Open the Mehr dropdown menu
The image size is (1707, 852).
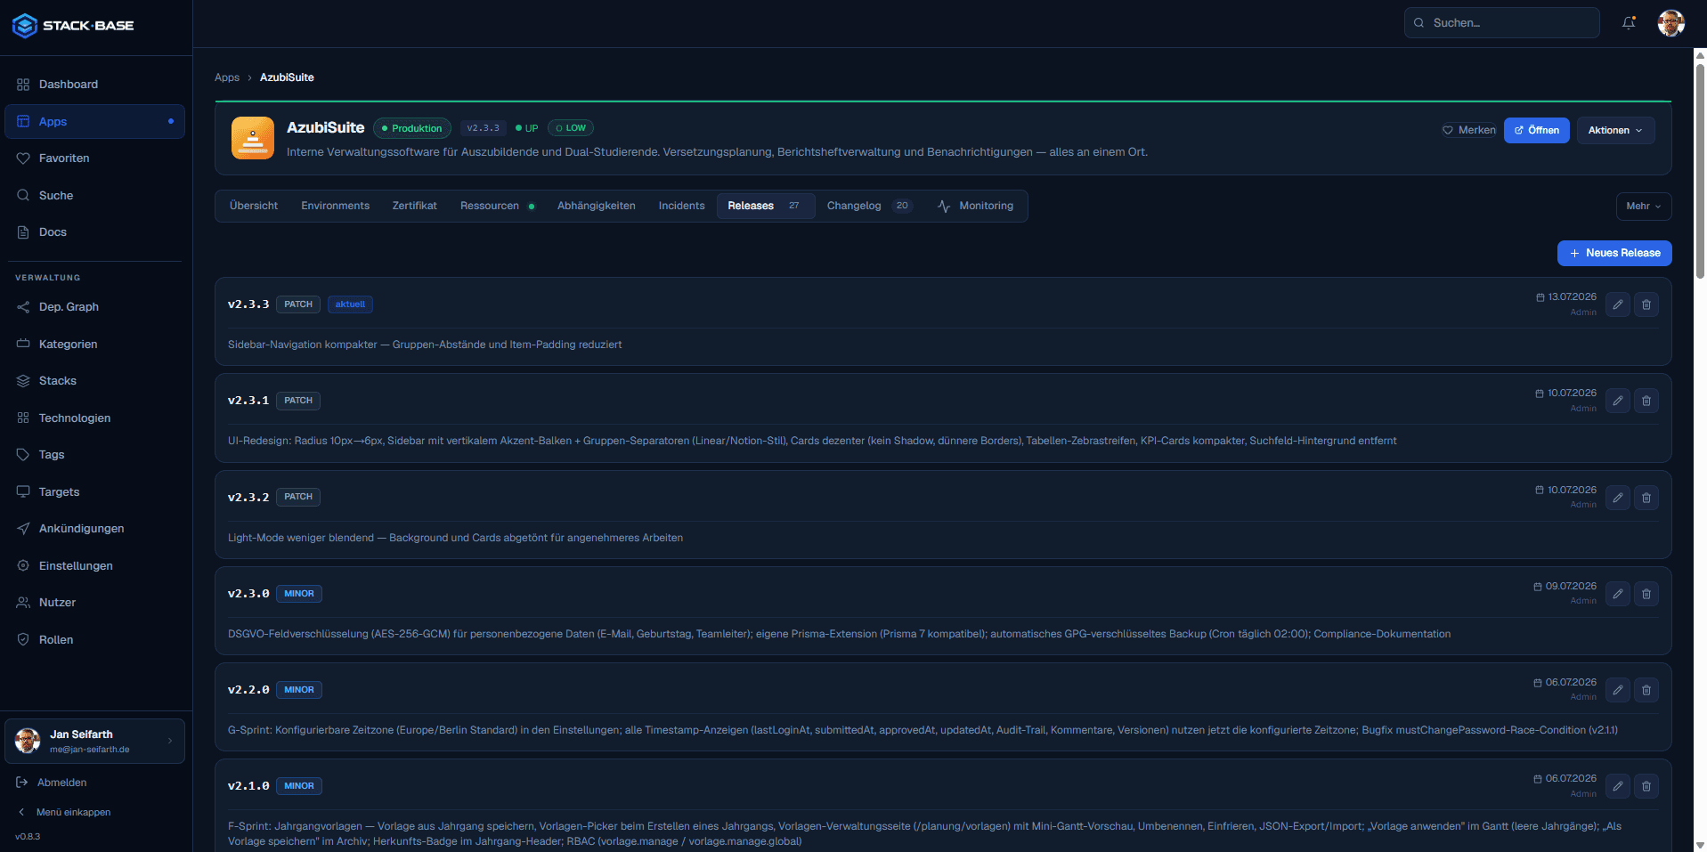point(1643,206)
